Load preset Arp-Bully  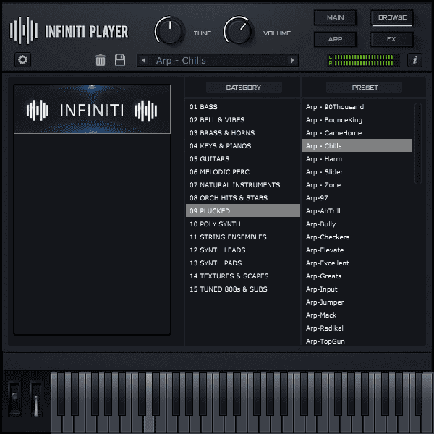tap(357, 224)
